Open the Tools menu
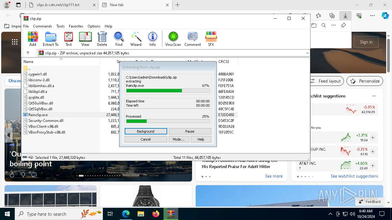 pos(60,26)
